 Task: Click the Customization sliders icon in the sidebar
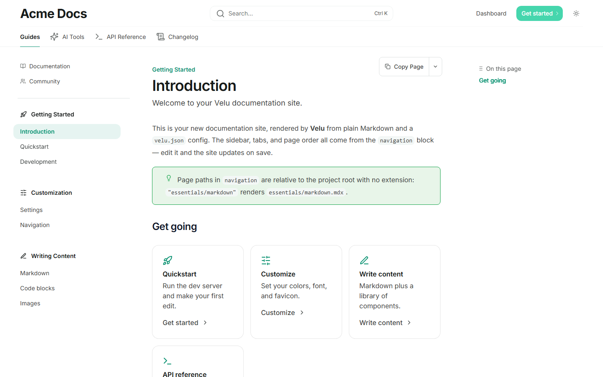[x=23, y=193]
